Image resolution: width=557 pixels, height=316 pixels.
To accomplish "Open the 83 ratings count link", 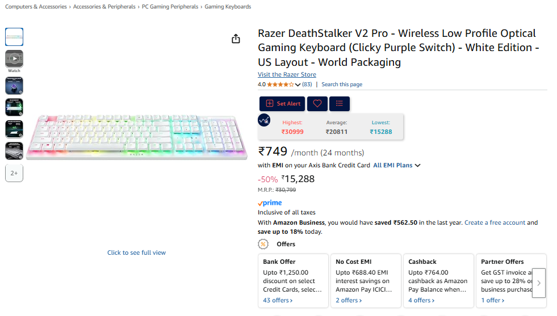I will [307, 85].
